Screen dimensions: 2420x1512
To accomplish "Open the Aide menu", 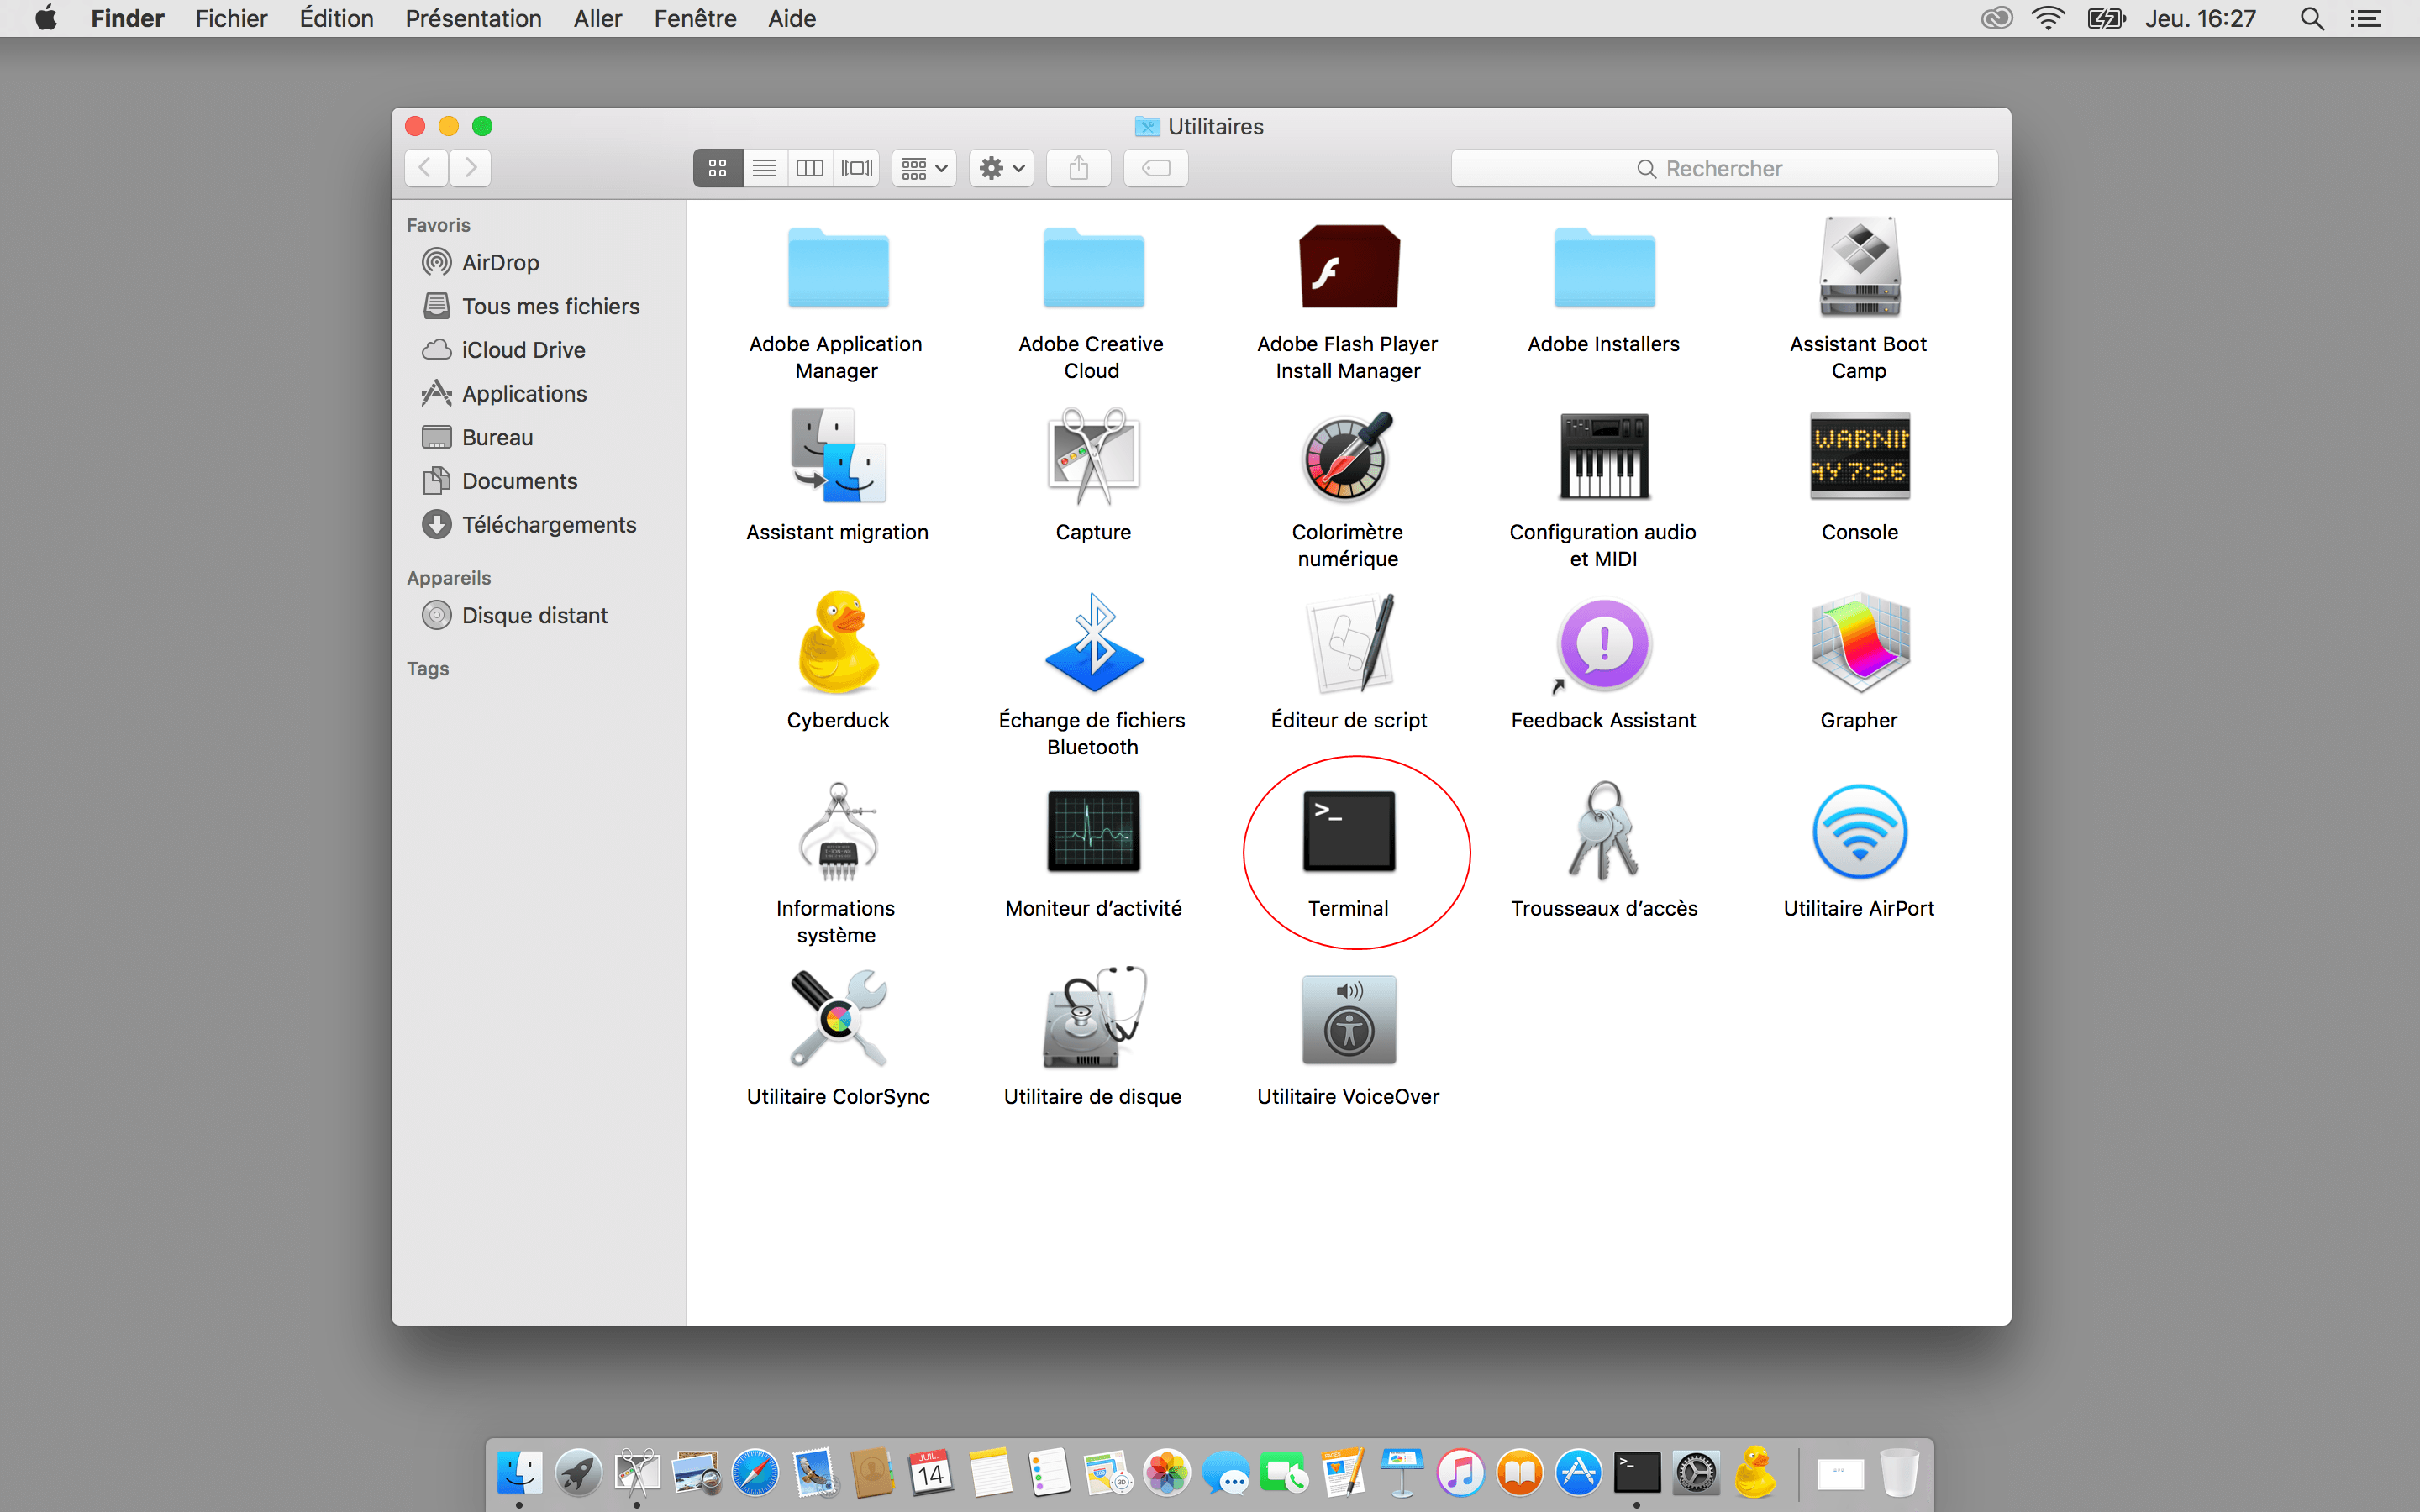I will 791,18.
